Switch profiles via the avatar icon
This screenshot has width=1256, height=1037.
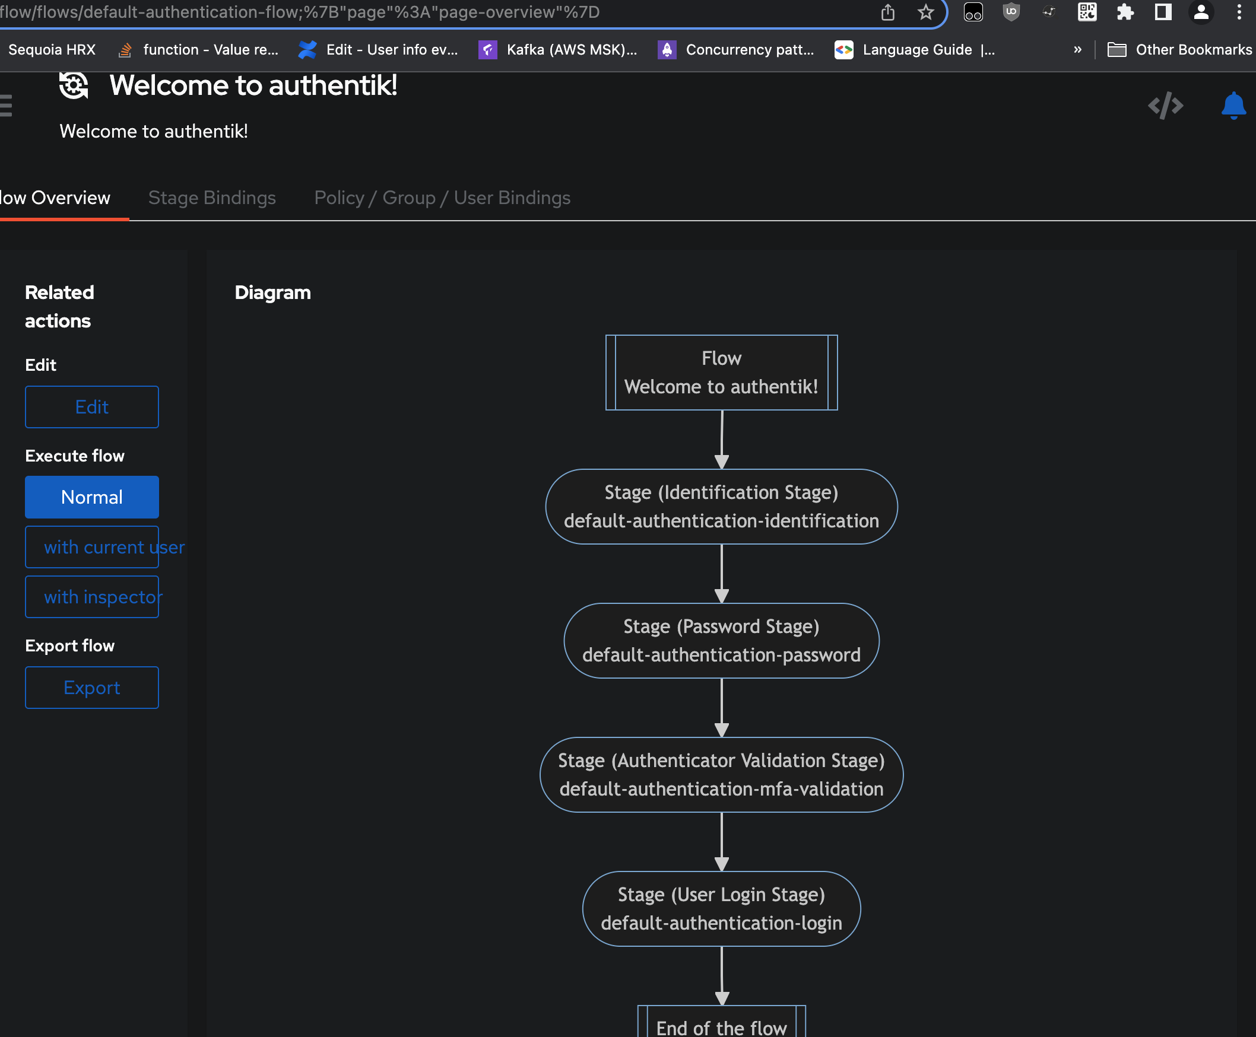coord(1201,12)
